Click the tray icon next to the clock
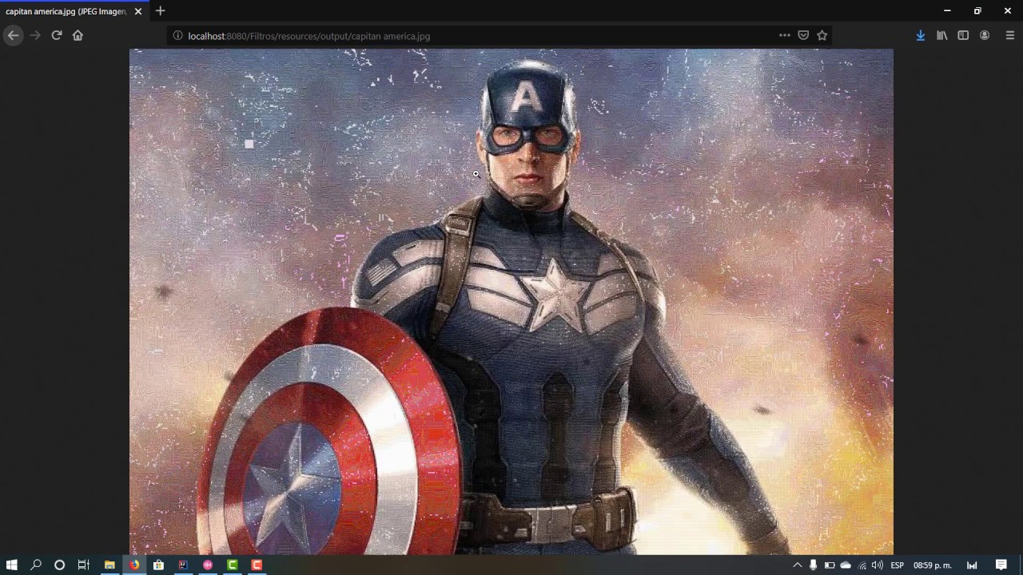This screenshot has width=1023, height=575. coord(972,565)
